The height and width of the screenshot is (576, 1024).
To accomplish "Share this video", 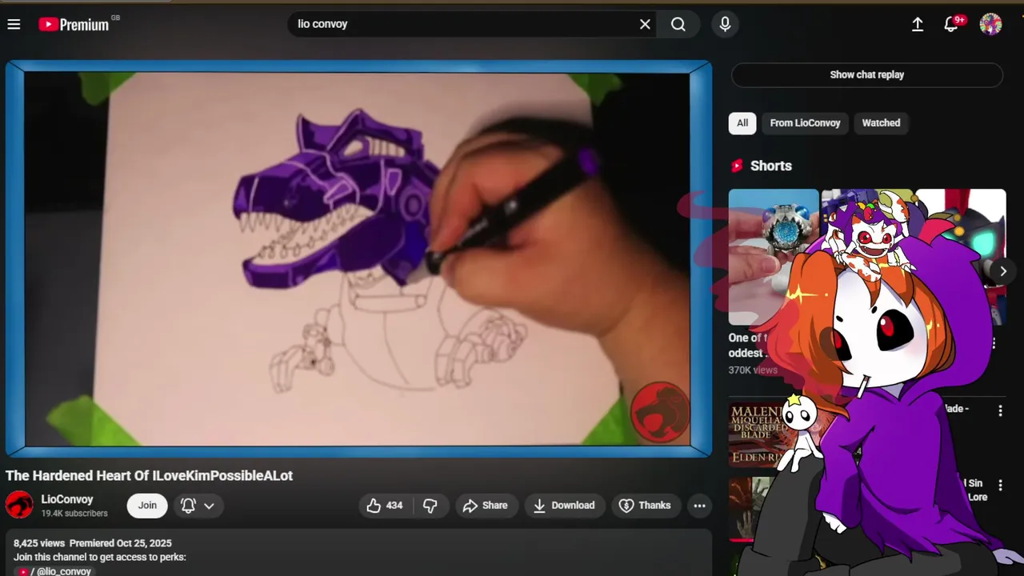I will tap(486, 506).
